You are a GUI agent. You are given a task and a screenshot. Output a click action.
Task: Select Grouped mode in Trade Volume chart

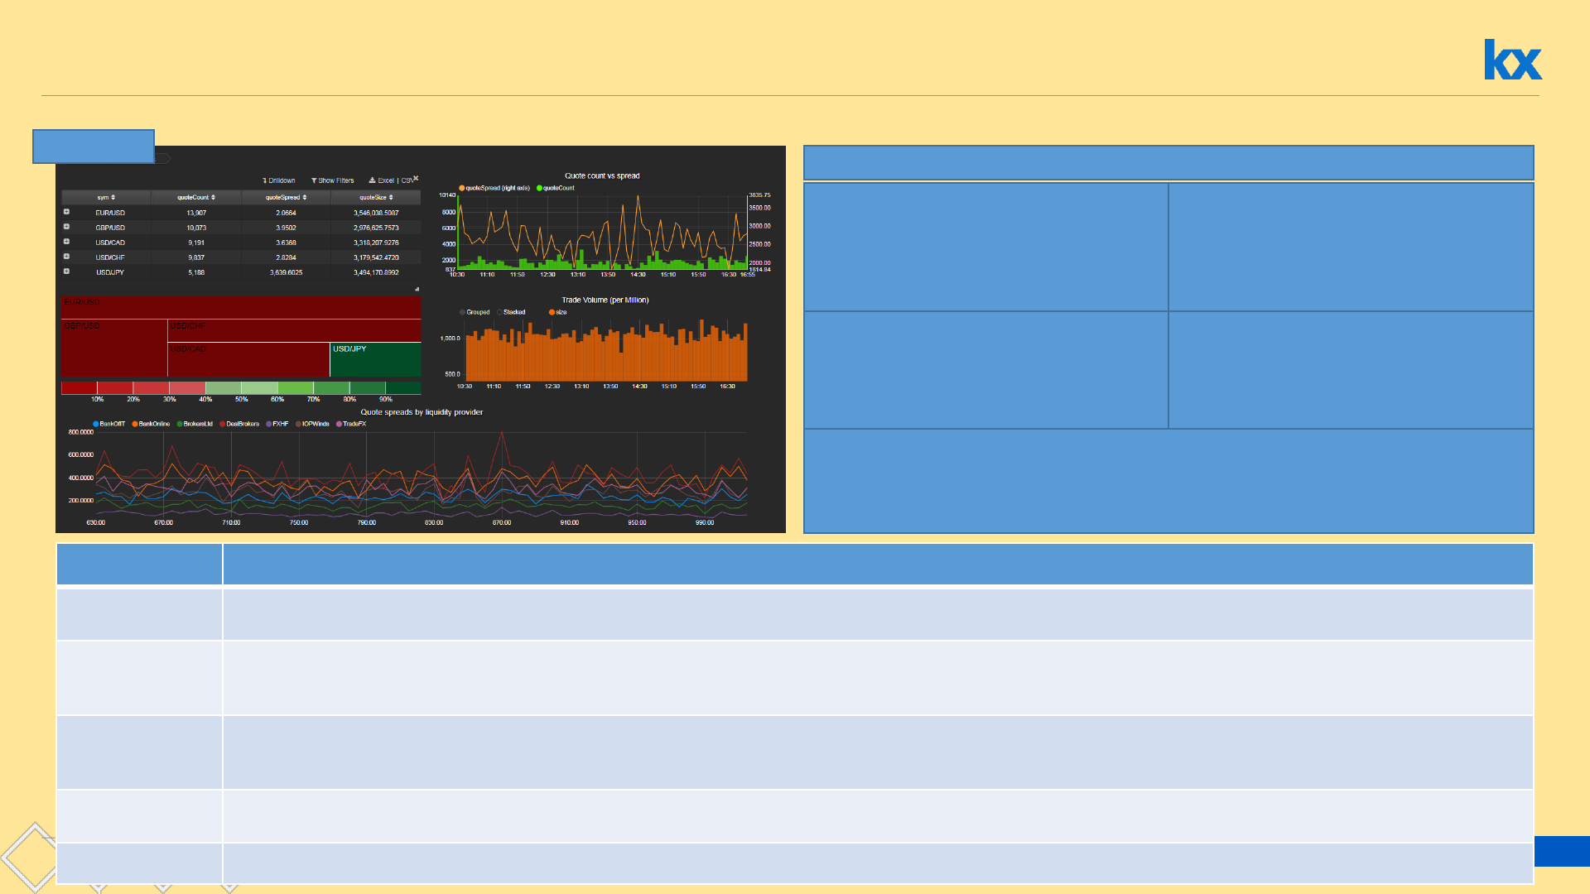tap(463, 312)
